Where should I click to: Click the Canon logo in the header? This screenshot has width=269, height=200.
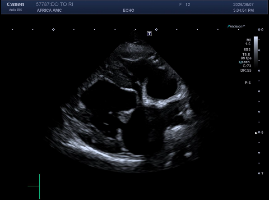point(15,5)
